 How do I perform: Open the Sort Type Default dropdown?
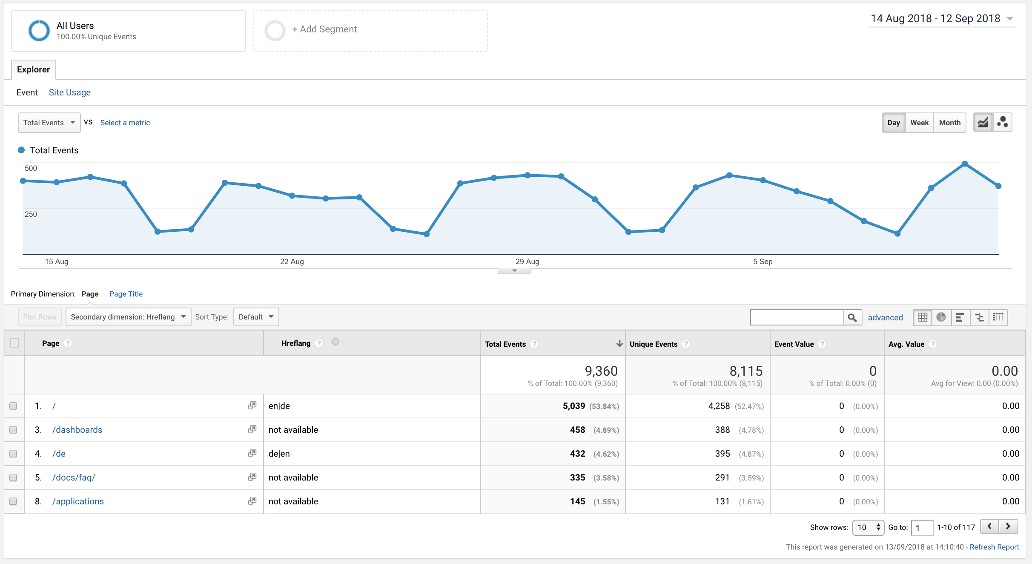click(x=256, y=317)
